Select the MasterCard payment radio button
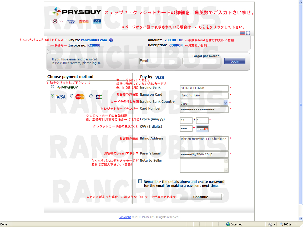This screenshot has height=227, width=303. 72,96
